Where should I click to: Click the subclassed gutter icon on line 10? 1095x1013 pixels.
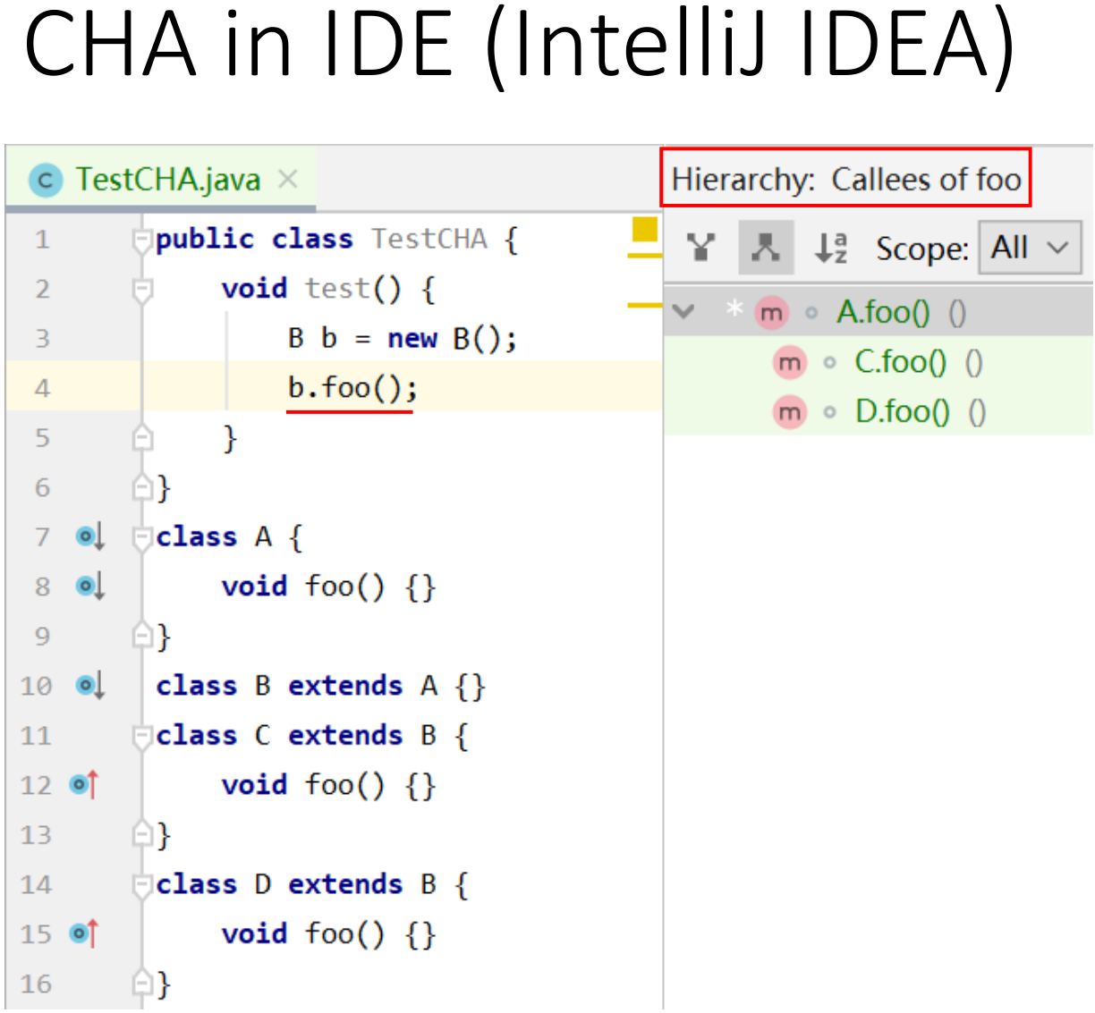pyautogui.click(x=90, y=686)
